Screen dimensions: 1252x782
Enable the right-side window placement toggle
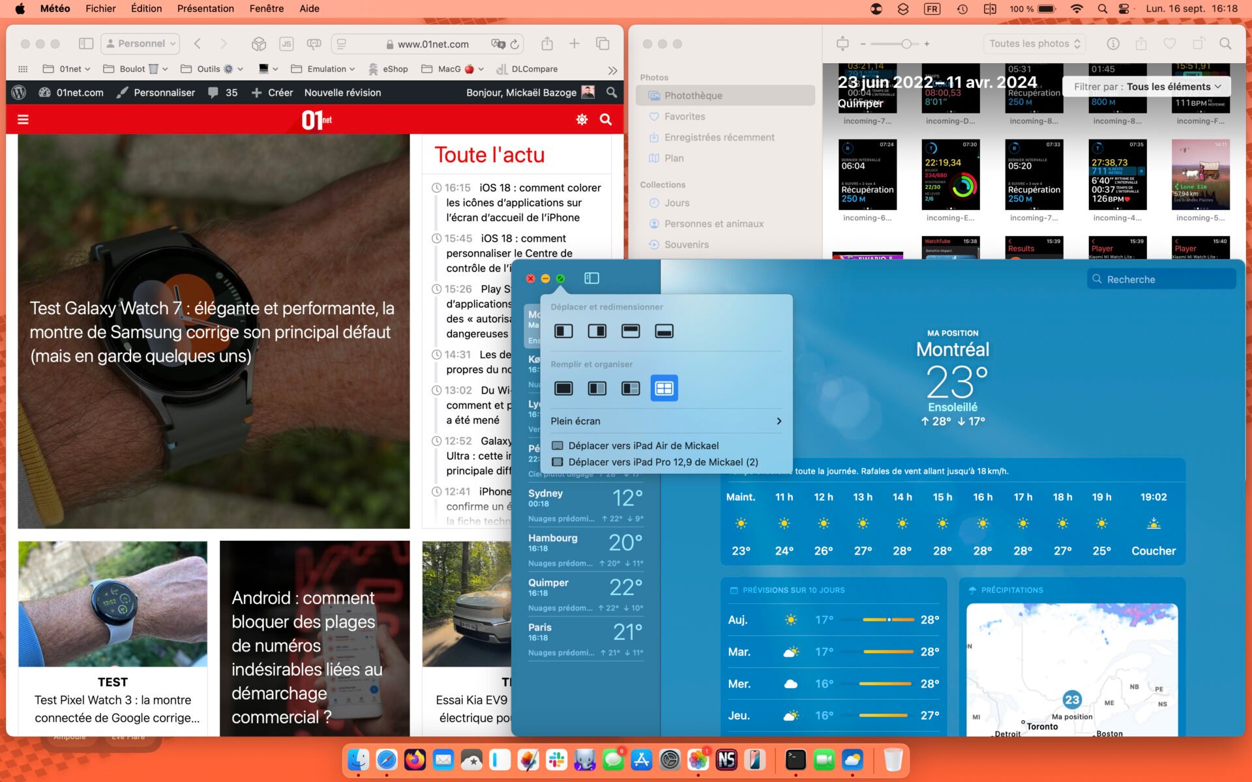596,330
